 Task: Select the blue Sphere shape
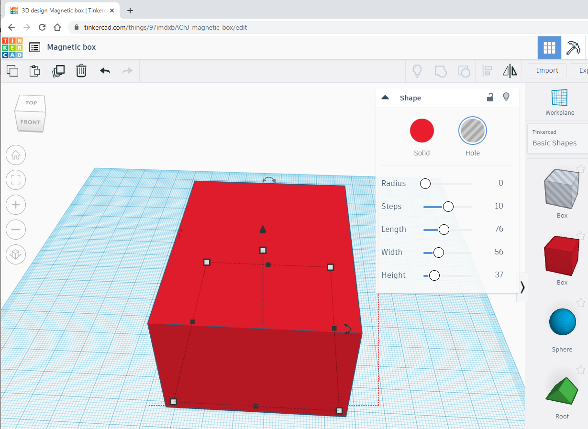563,321
